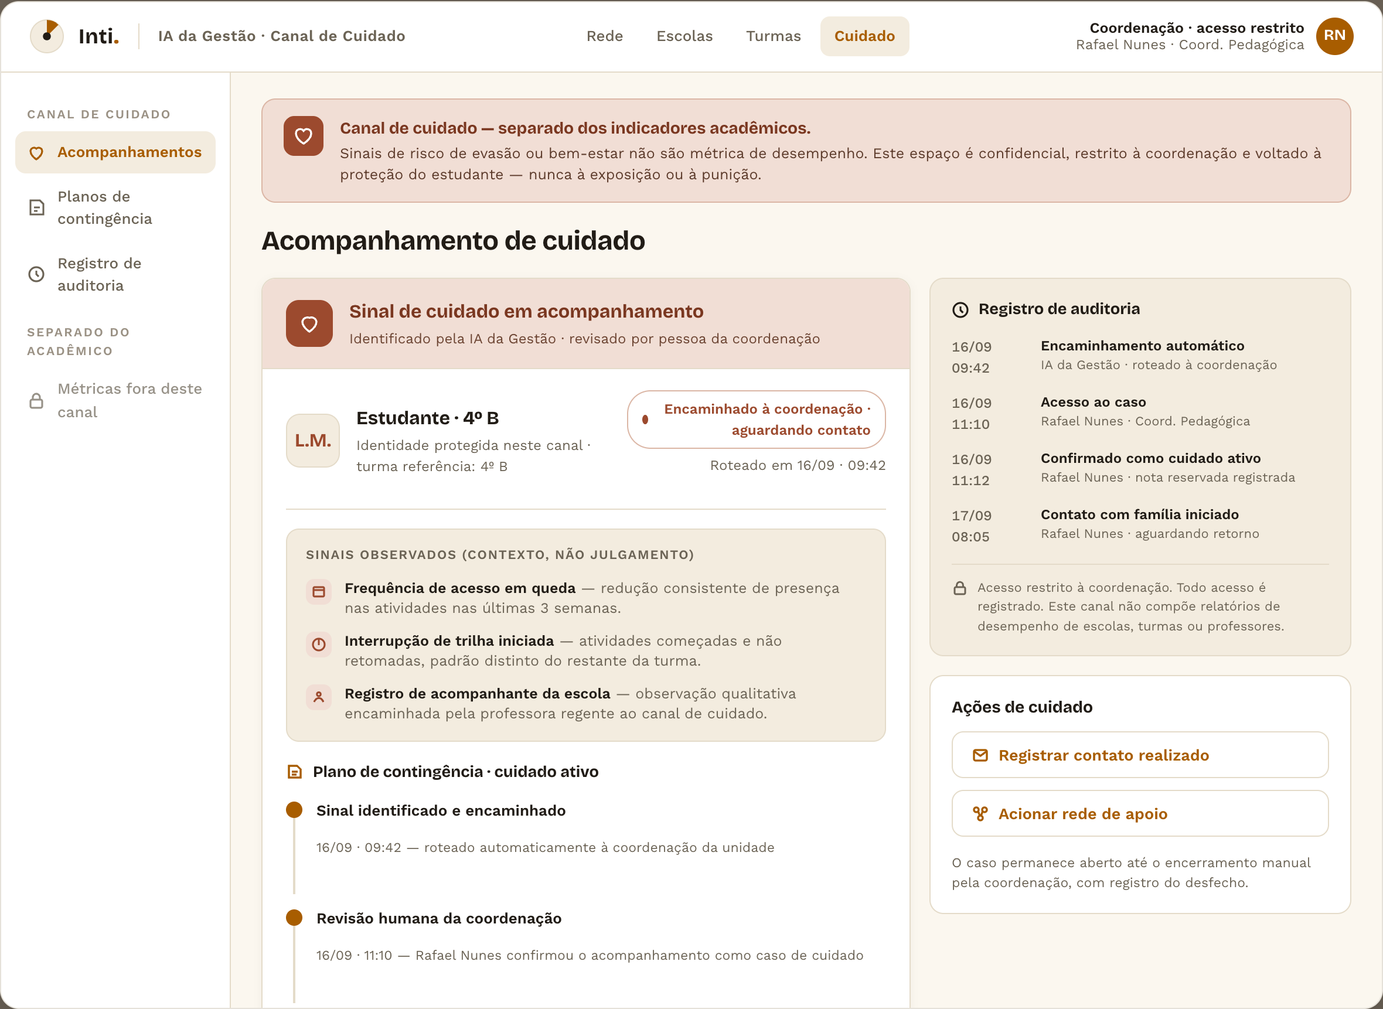This screenshot has height=1009, width=1383.
Task: Click Acionar rede de apoio button
Action: click(1140, 813)
